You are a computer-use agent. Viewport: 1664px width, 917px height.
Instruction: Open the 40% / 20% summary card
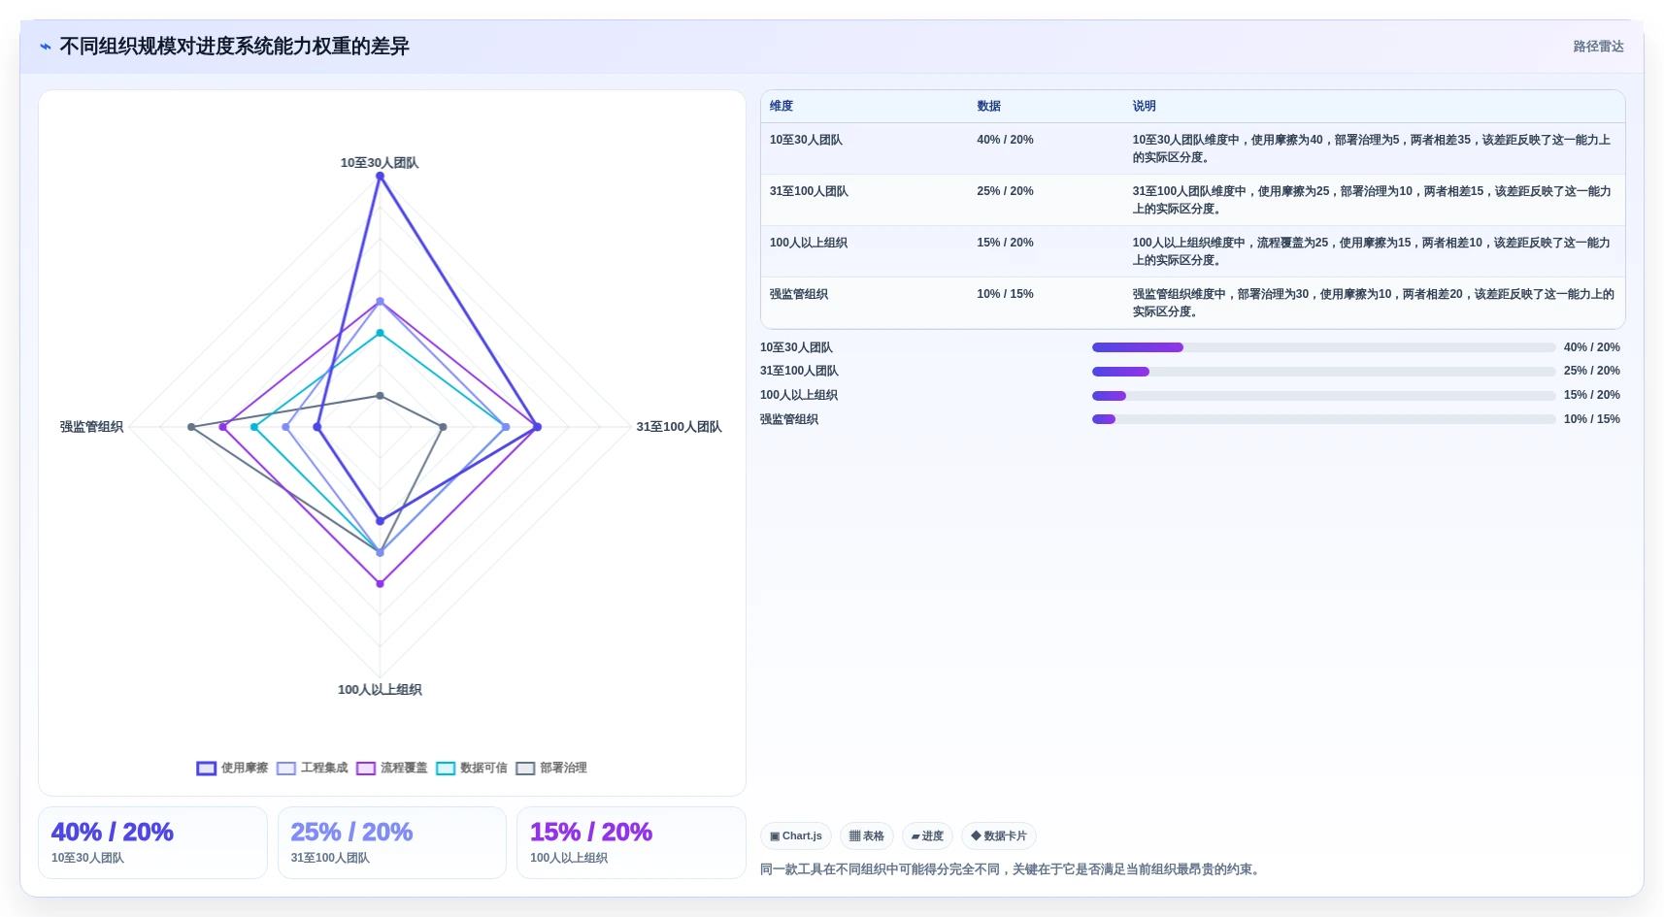coord(152,843)
